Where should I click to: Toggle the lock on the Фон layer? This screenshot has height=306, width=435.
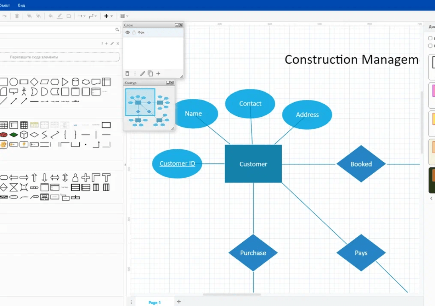point(134,33)
